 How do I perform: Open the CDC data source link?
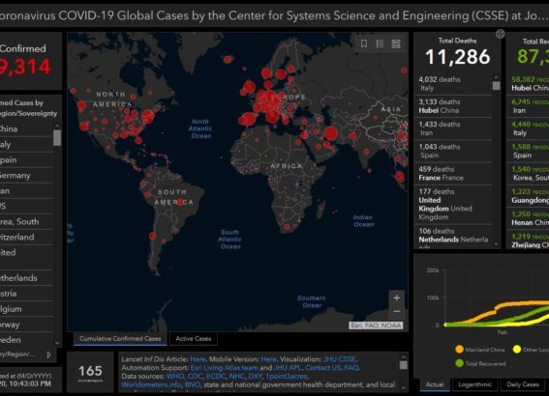click(x=195, y=377)
